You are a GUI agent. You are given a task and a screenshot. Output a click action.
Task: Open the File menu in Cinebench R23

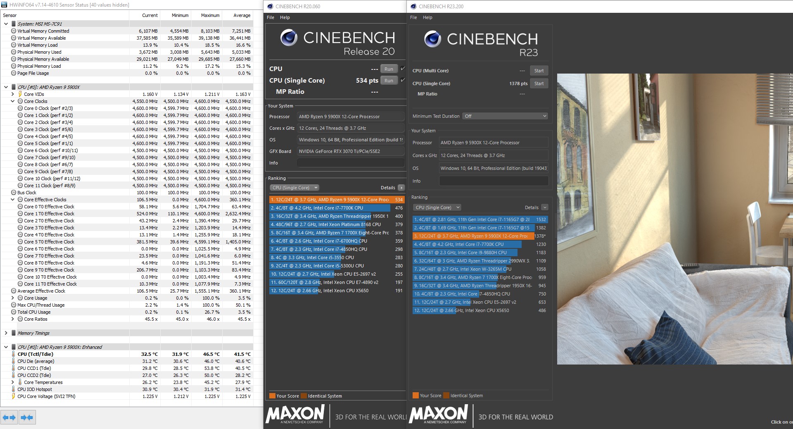(x=414, y=17)
